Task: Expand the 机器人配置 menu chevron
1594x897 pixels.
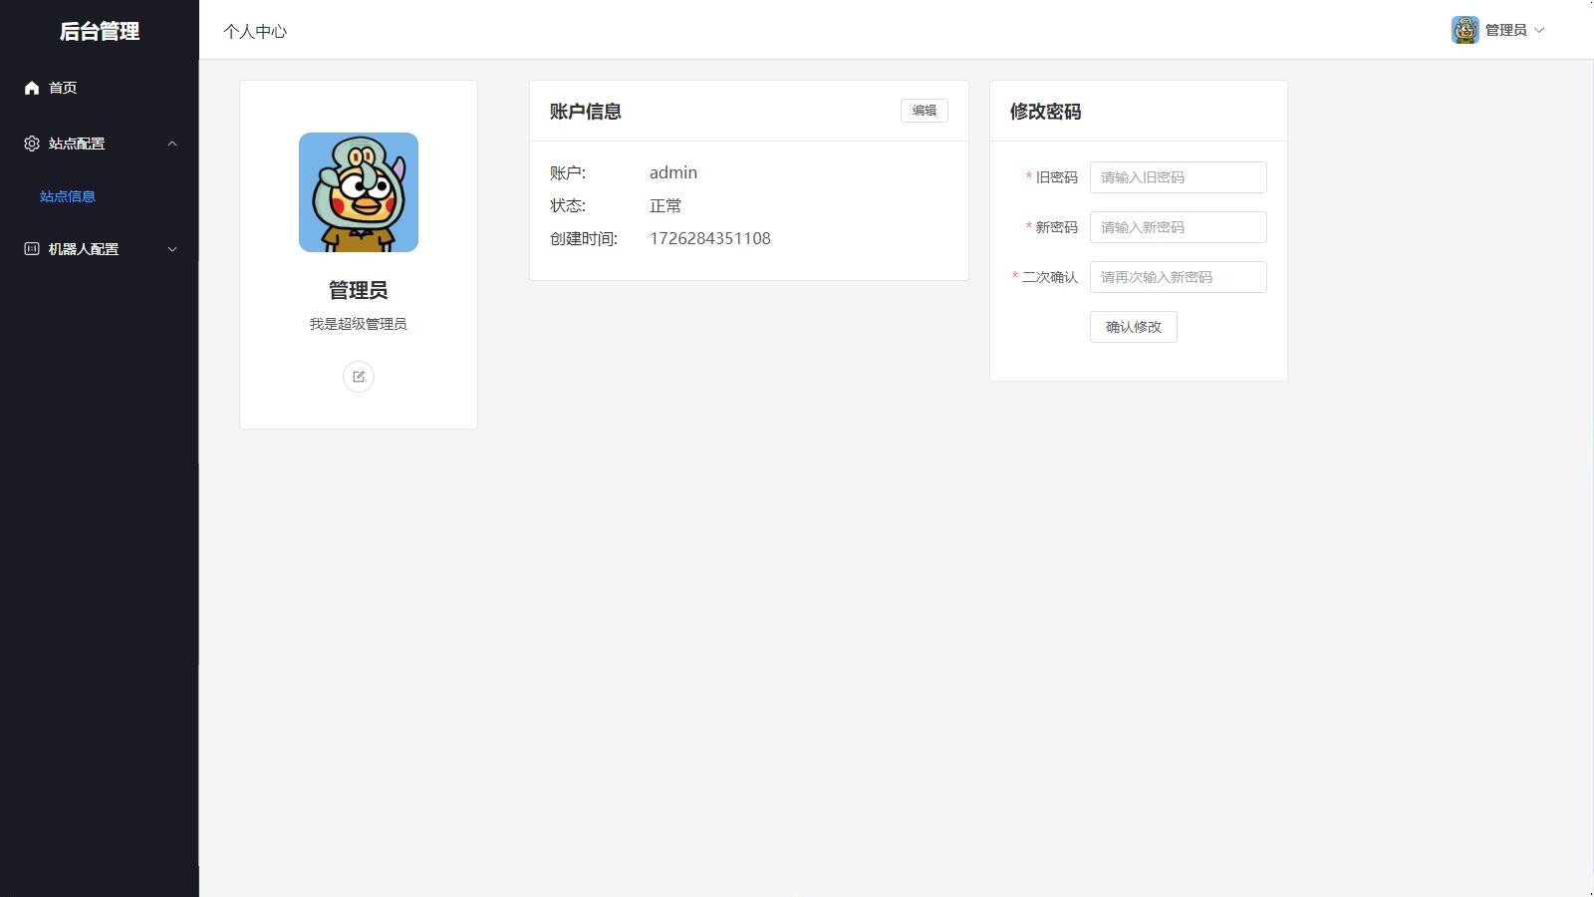Action: click(172, 249)
